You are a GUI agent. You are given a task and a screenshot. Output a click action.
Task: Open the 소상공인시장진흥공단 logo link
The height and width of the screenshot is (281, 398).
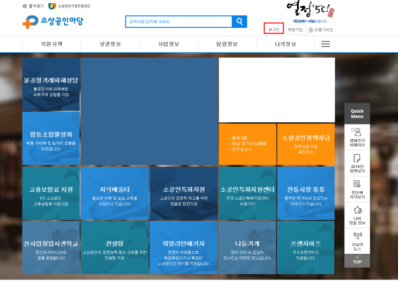69,6
